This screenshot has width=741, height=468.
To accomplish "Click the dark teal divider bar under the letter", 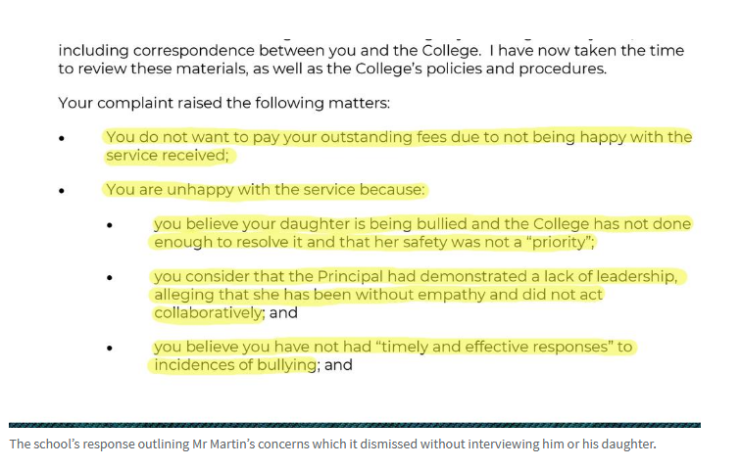I will [x=355, y=425].
